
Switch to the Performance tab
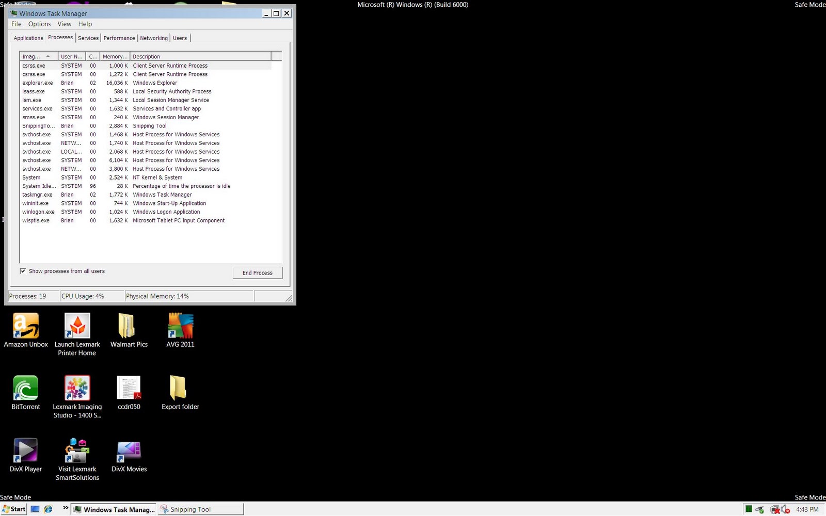[119, 38]
